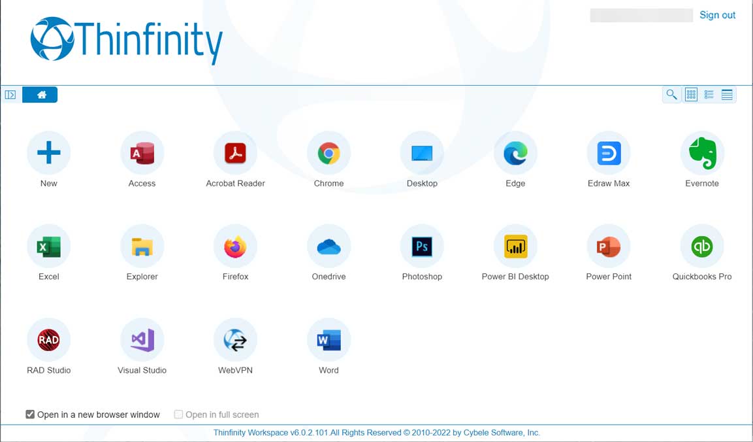Select the Home tab
753x442 pixels.
(40, 94)
